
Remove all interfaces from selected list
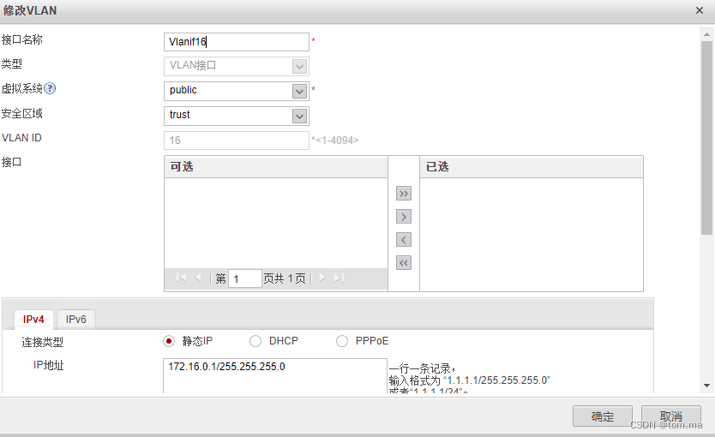click(404, 263)
